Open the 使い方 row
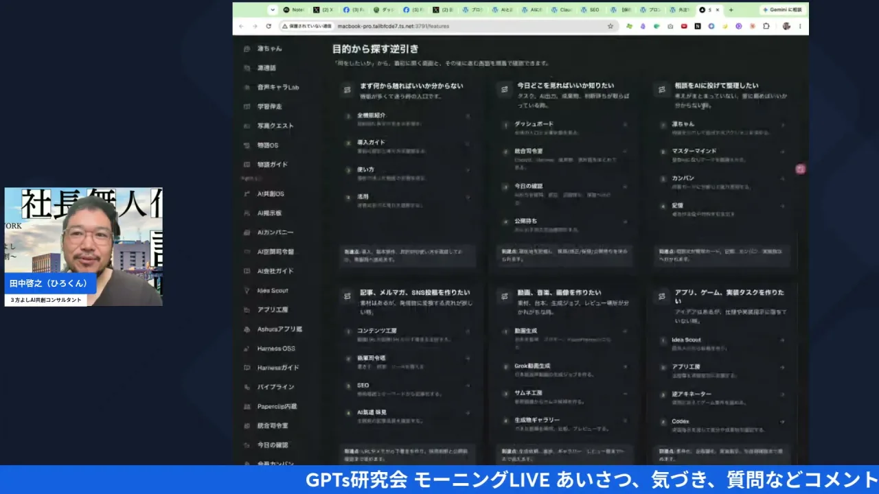 (x=408, y=172)
